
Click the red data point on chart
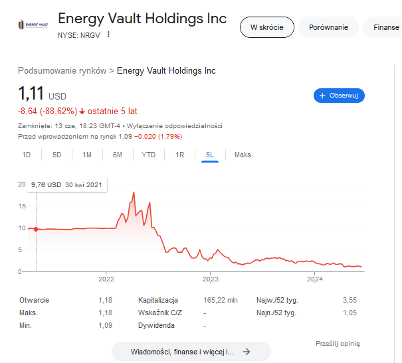[36, 230]
